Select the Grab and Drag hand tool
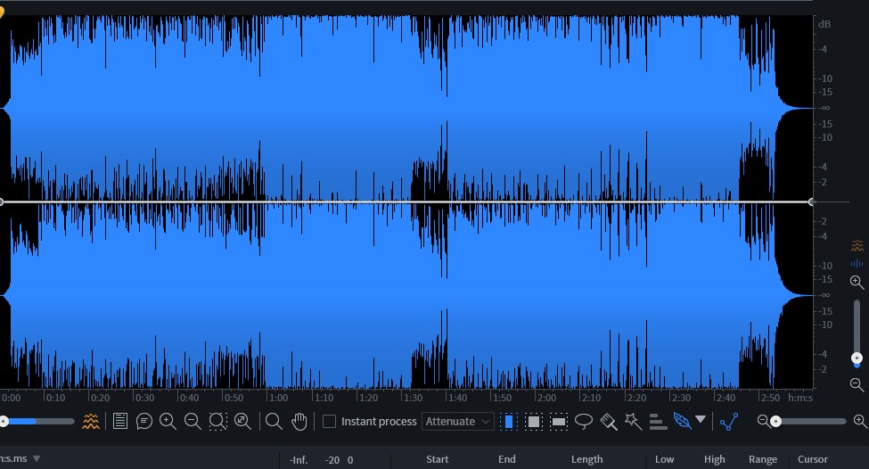The width and height of the screenshot is (869, 469). coord(299,422)
